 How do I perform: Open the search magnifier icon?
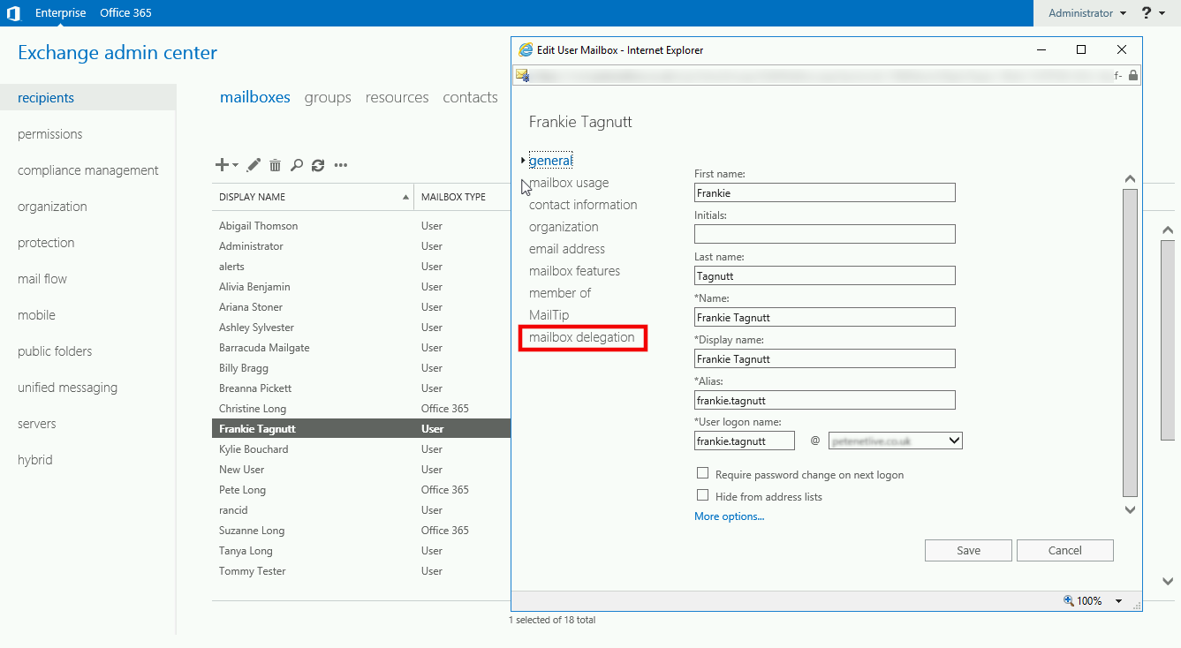[x=297, y=165]
